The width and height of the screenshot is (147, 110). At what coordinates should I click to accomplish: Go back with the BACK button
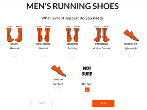42,103
